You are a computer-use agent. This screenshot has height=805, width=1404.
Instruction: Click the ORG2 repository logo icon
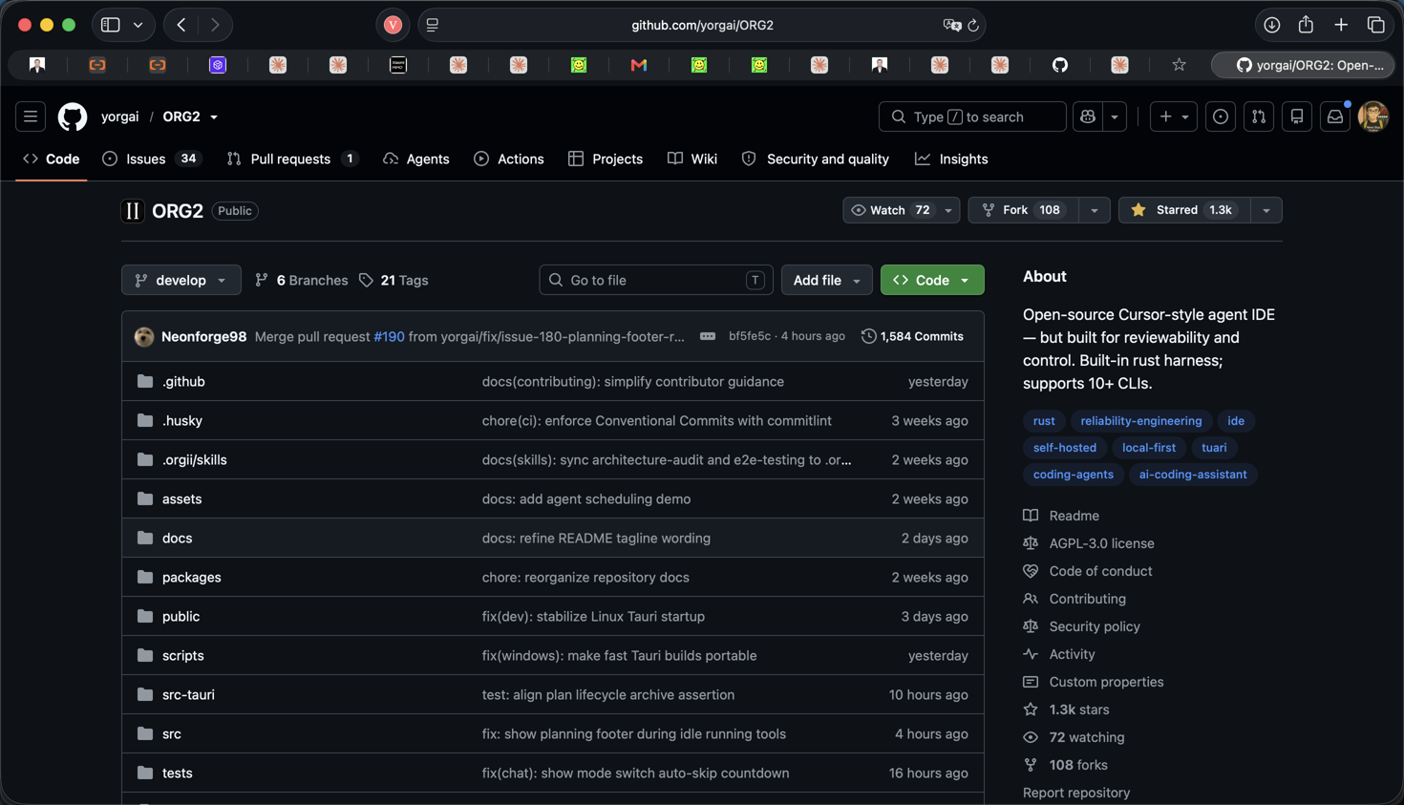[133, 211]
